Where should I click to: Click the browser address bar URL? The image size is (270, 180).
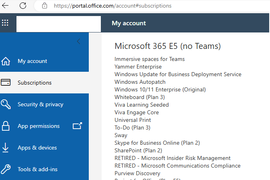[x=112, y=6]
